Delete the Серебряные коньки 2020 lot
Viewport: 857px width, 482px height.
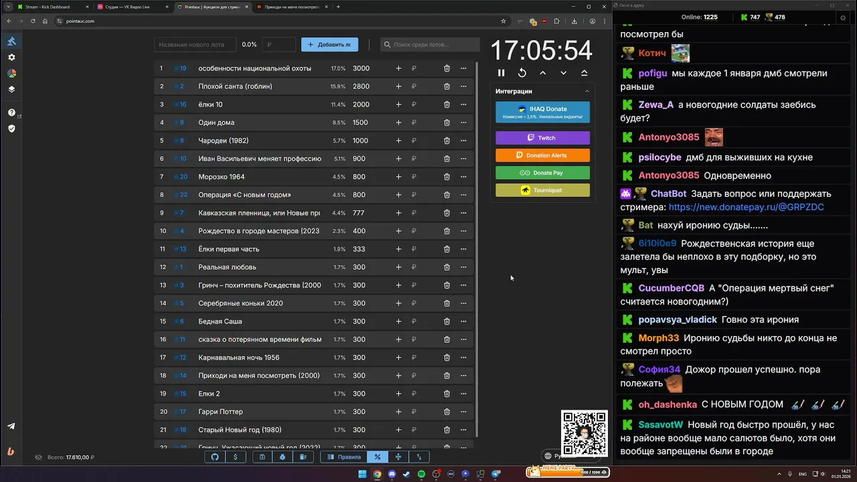point(447,303)
